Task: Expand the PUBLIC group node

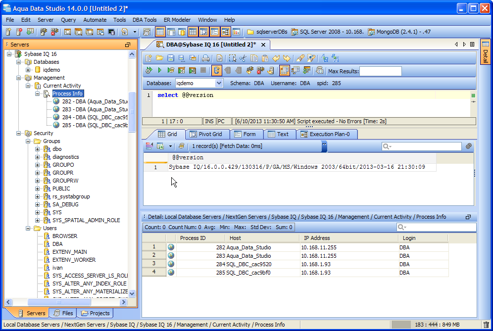Action: 38,189
